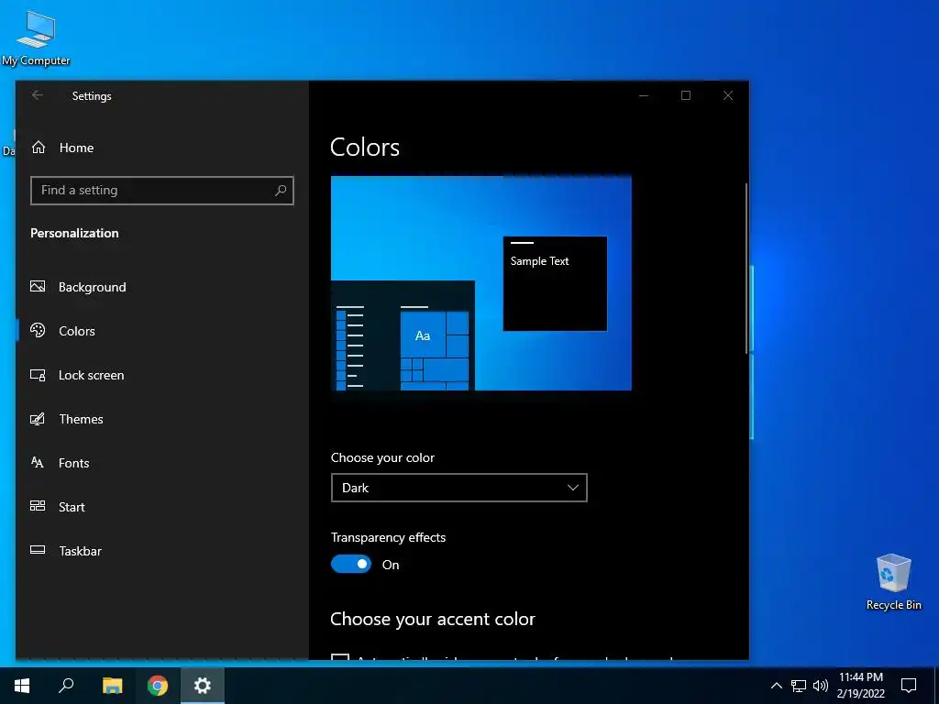Image resolution: width=939 pixels, height=704 pixels.
Task: Select the Background picture icon
Action: pyautogui.click(x=38, y=287)
